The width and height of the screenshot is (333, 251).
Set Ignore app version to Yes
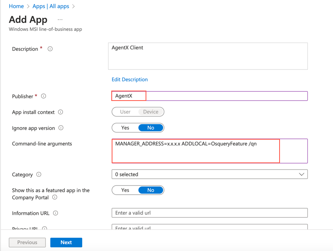125,128
